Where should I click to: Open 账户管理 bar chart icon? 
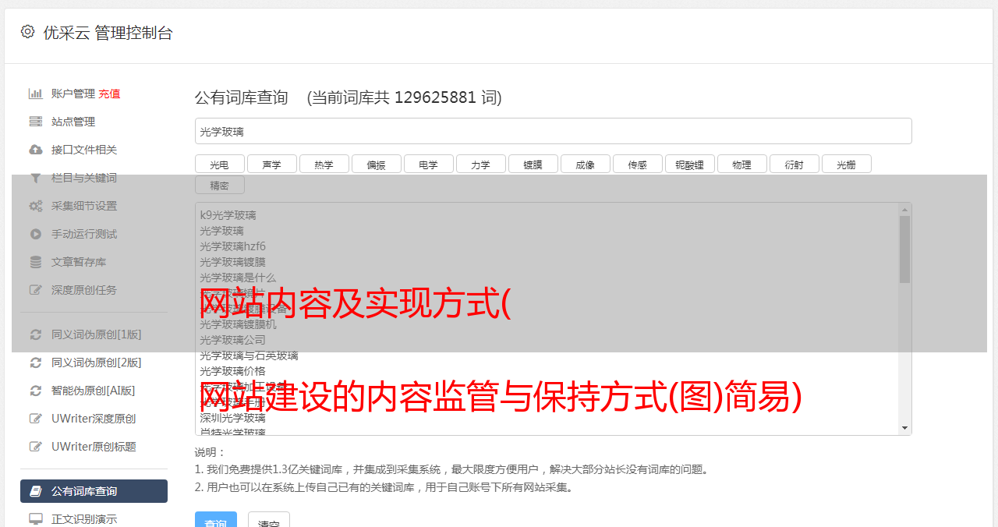click(x=36, y=94)
